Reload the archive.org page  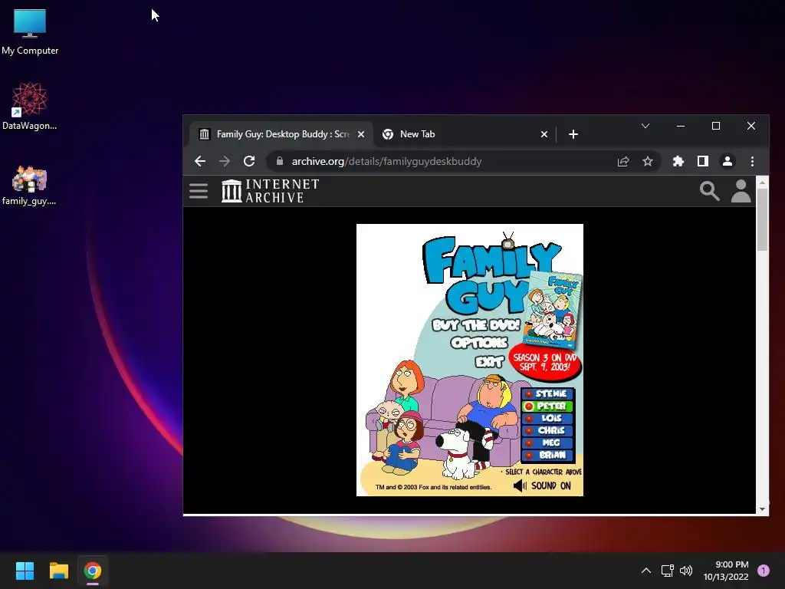pos(249,161)
